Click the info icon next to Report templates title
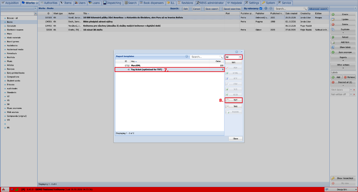 pyautogui.click(x=187, y=56)
